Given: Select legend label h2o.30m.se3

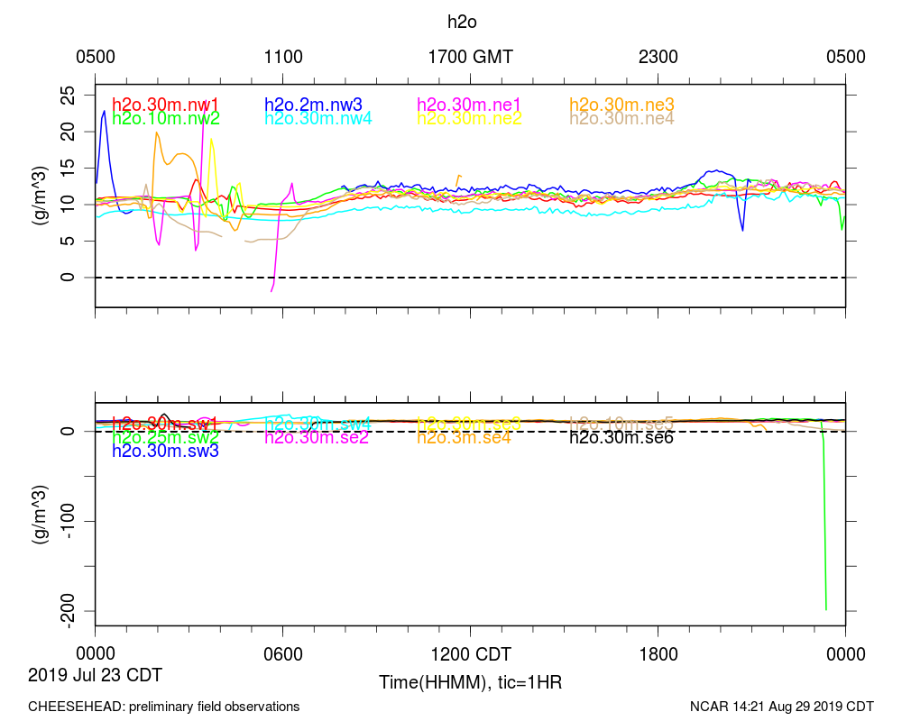Looking at the screenshot, I should tap(469, 424).
